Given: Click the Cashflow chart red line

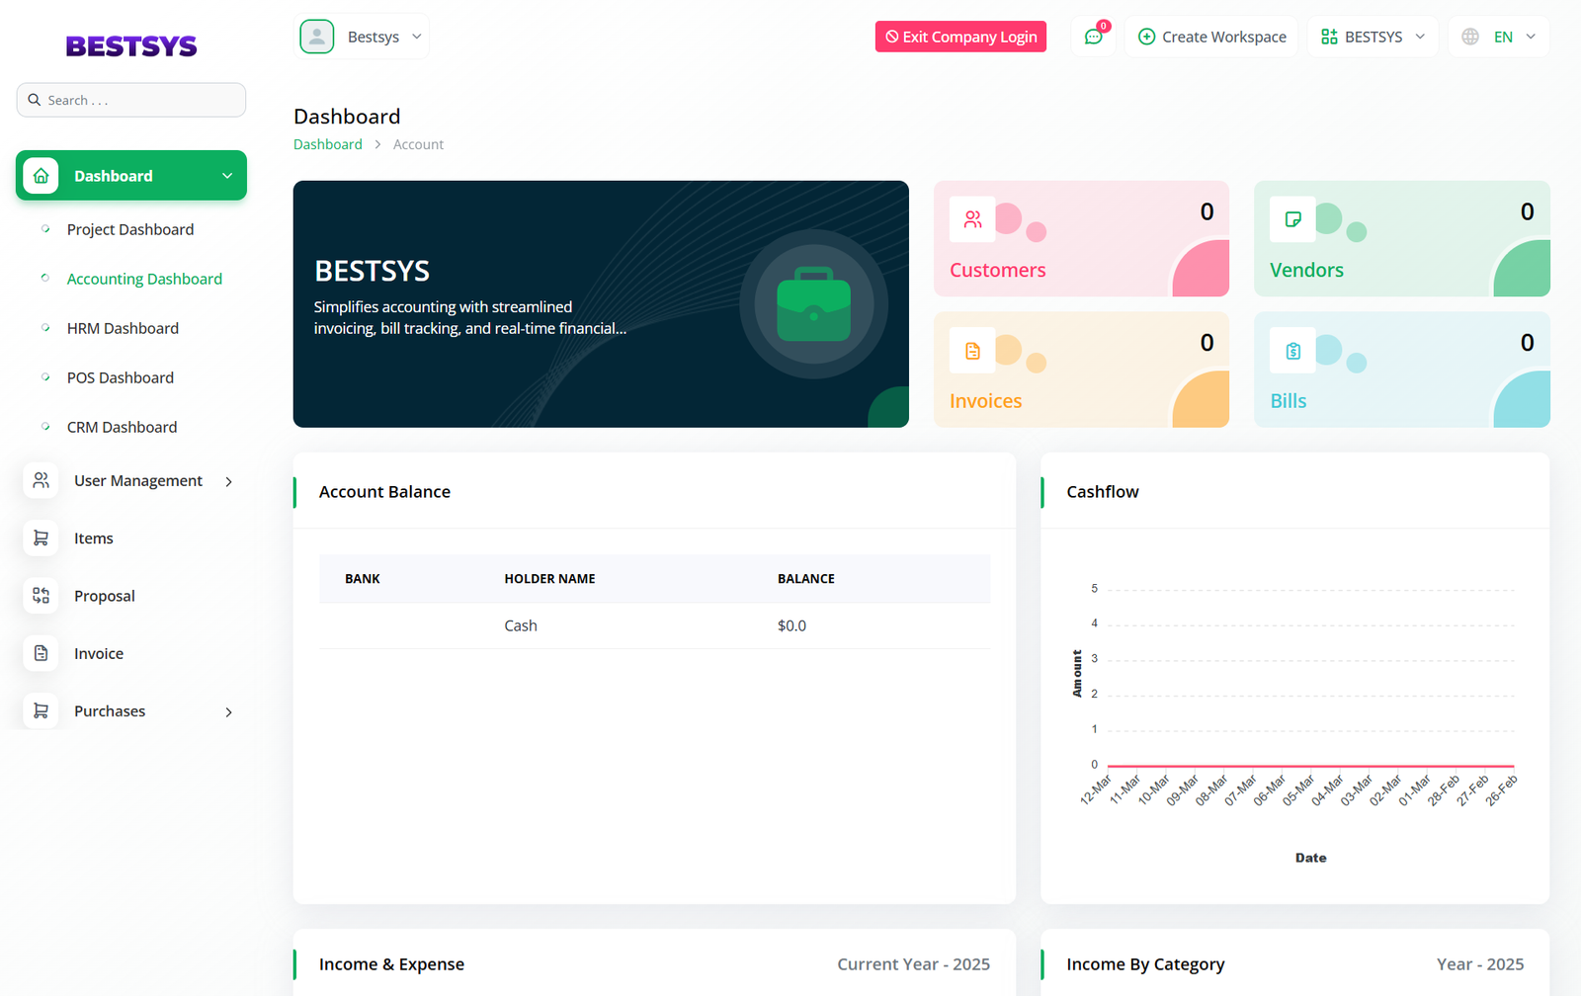Looking at the screenshot, I should 1310,766.
